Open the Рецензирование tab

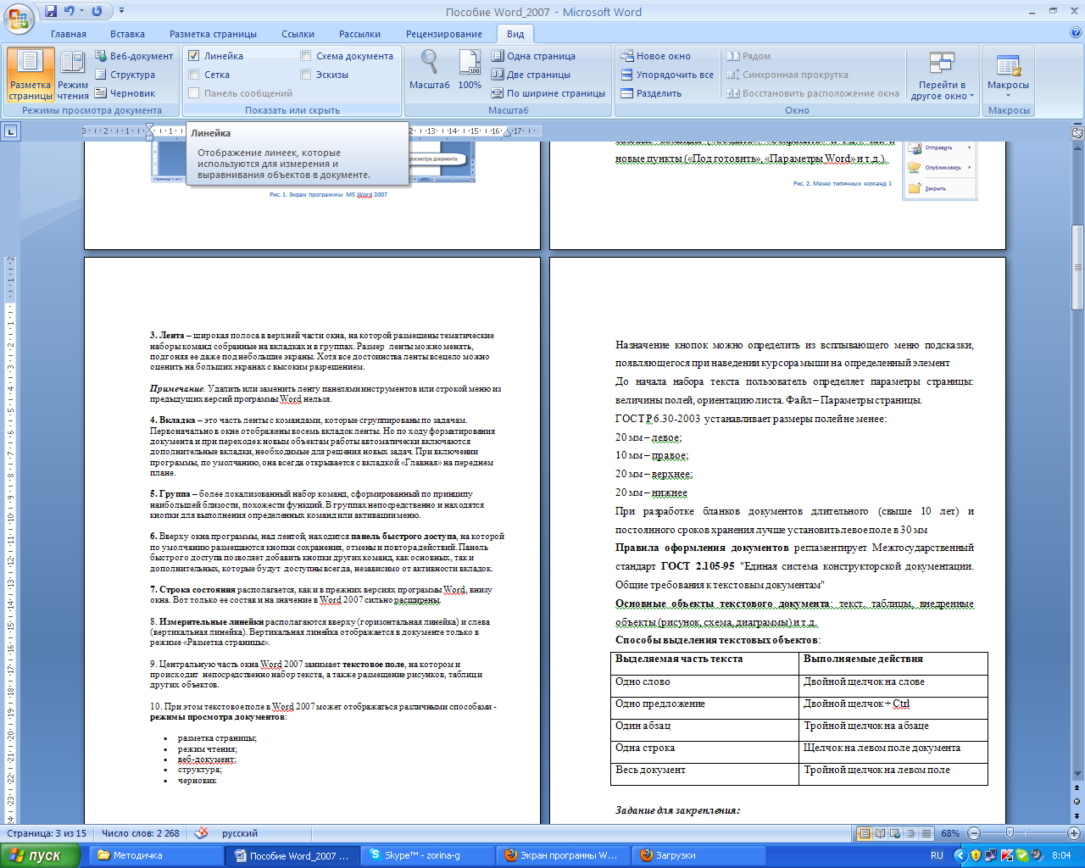[444, 34]
